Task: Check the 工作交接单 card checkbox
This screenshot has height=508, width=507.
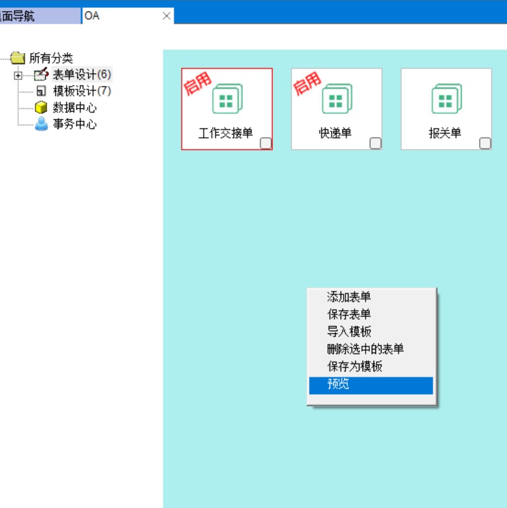Action: 266,143
